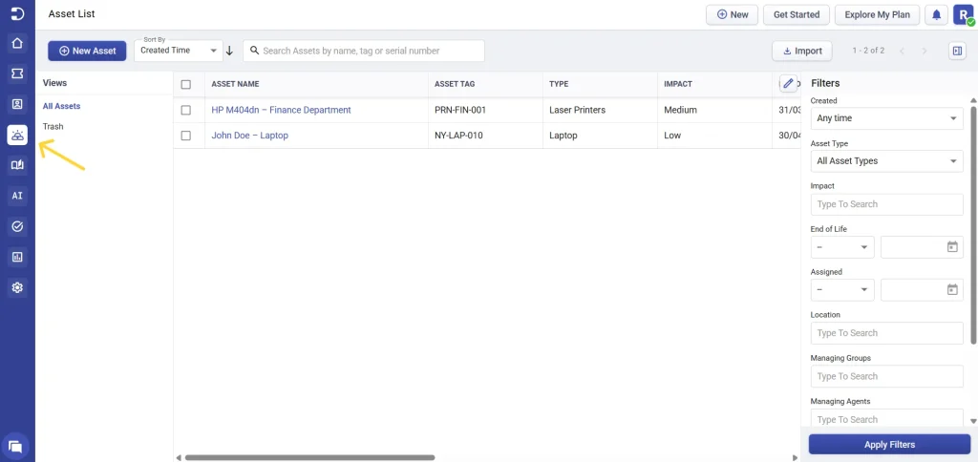The image size is (978, 462).
Task: Open John Doe – Laptop asset
Action: pos(249,136)
